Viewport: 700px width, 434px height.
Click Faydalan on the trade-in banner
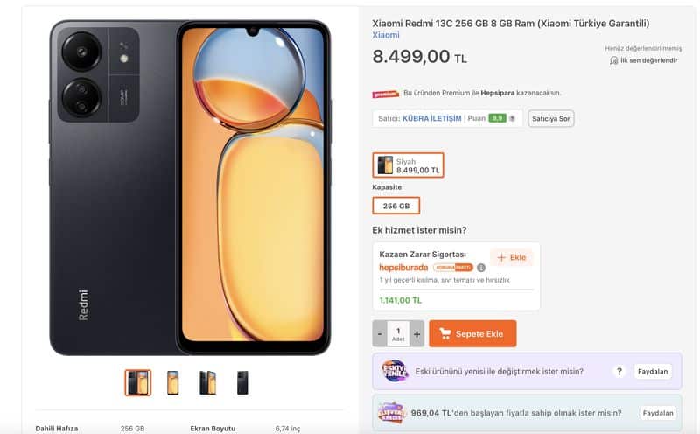click(x=653, y=372)
